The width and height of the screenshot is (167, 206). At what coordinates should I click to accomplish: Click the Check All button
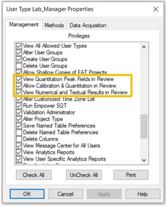[x=34, y=175]
